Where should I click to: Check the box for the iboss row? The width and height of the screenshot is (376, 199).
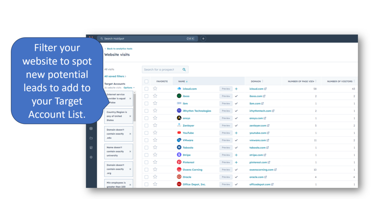point(147,96)
